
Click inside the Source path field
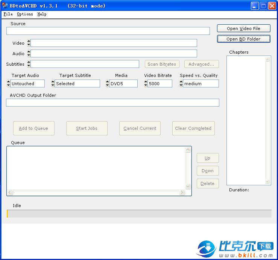point(108,31)
